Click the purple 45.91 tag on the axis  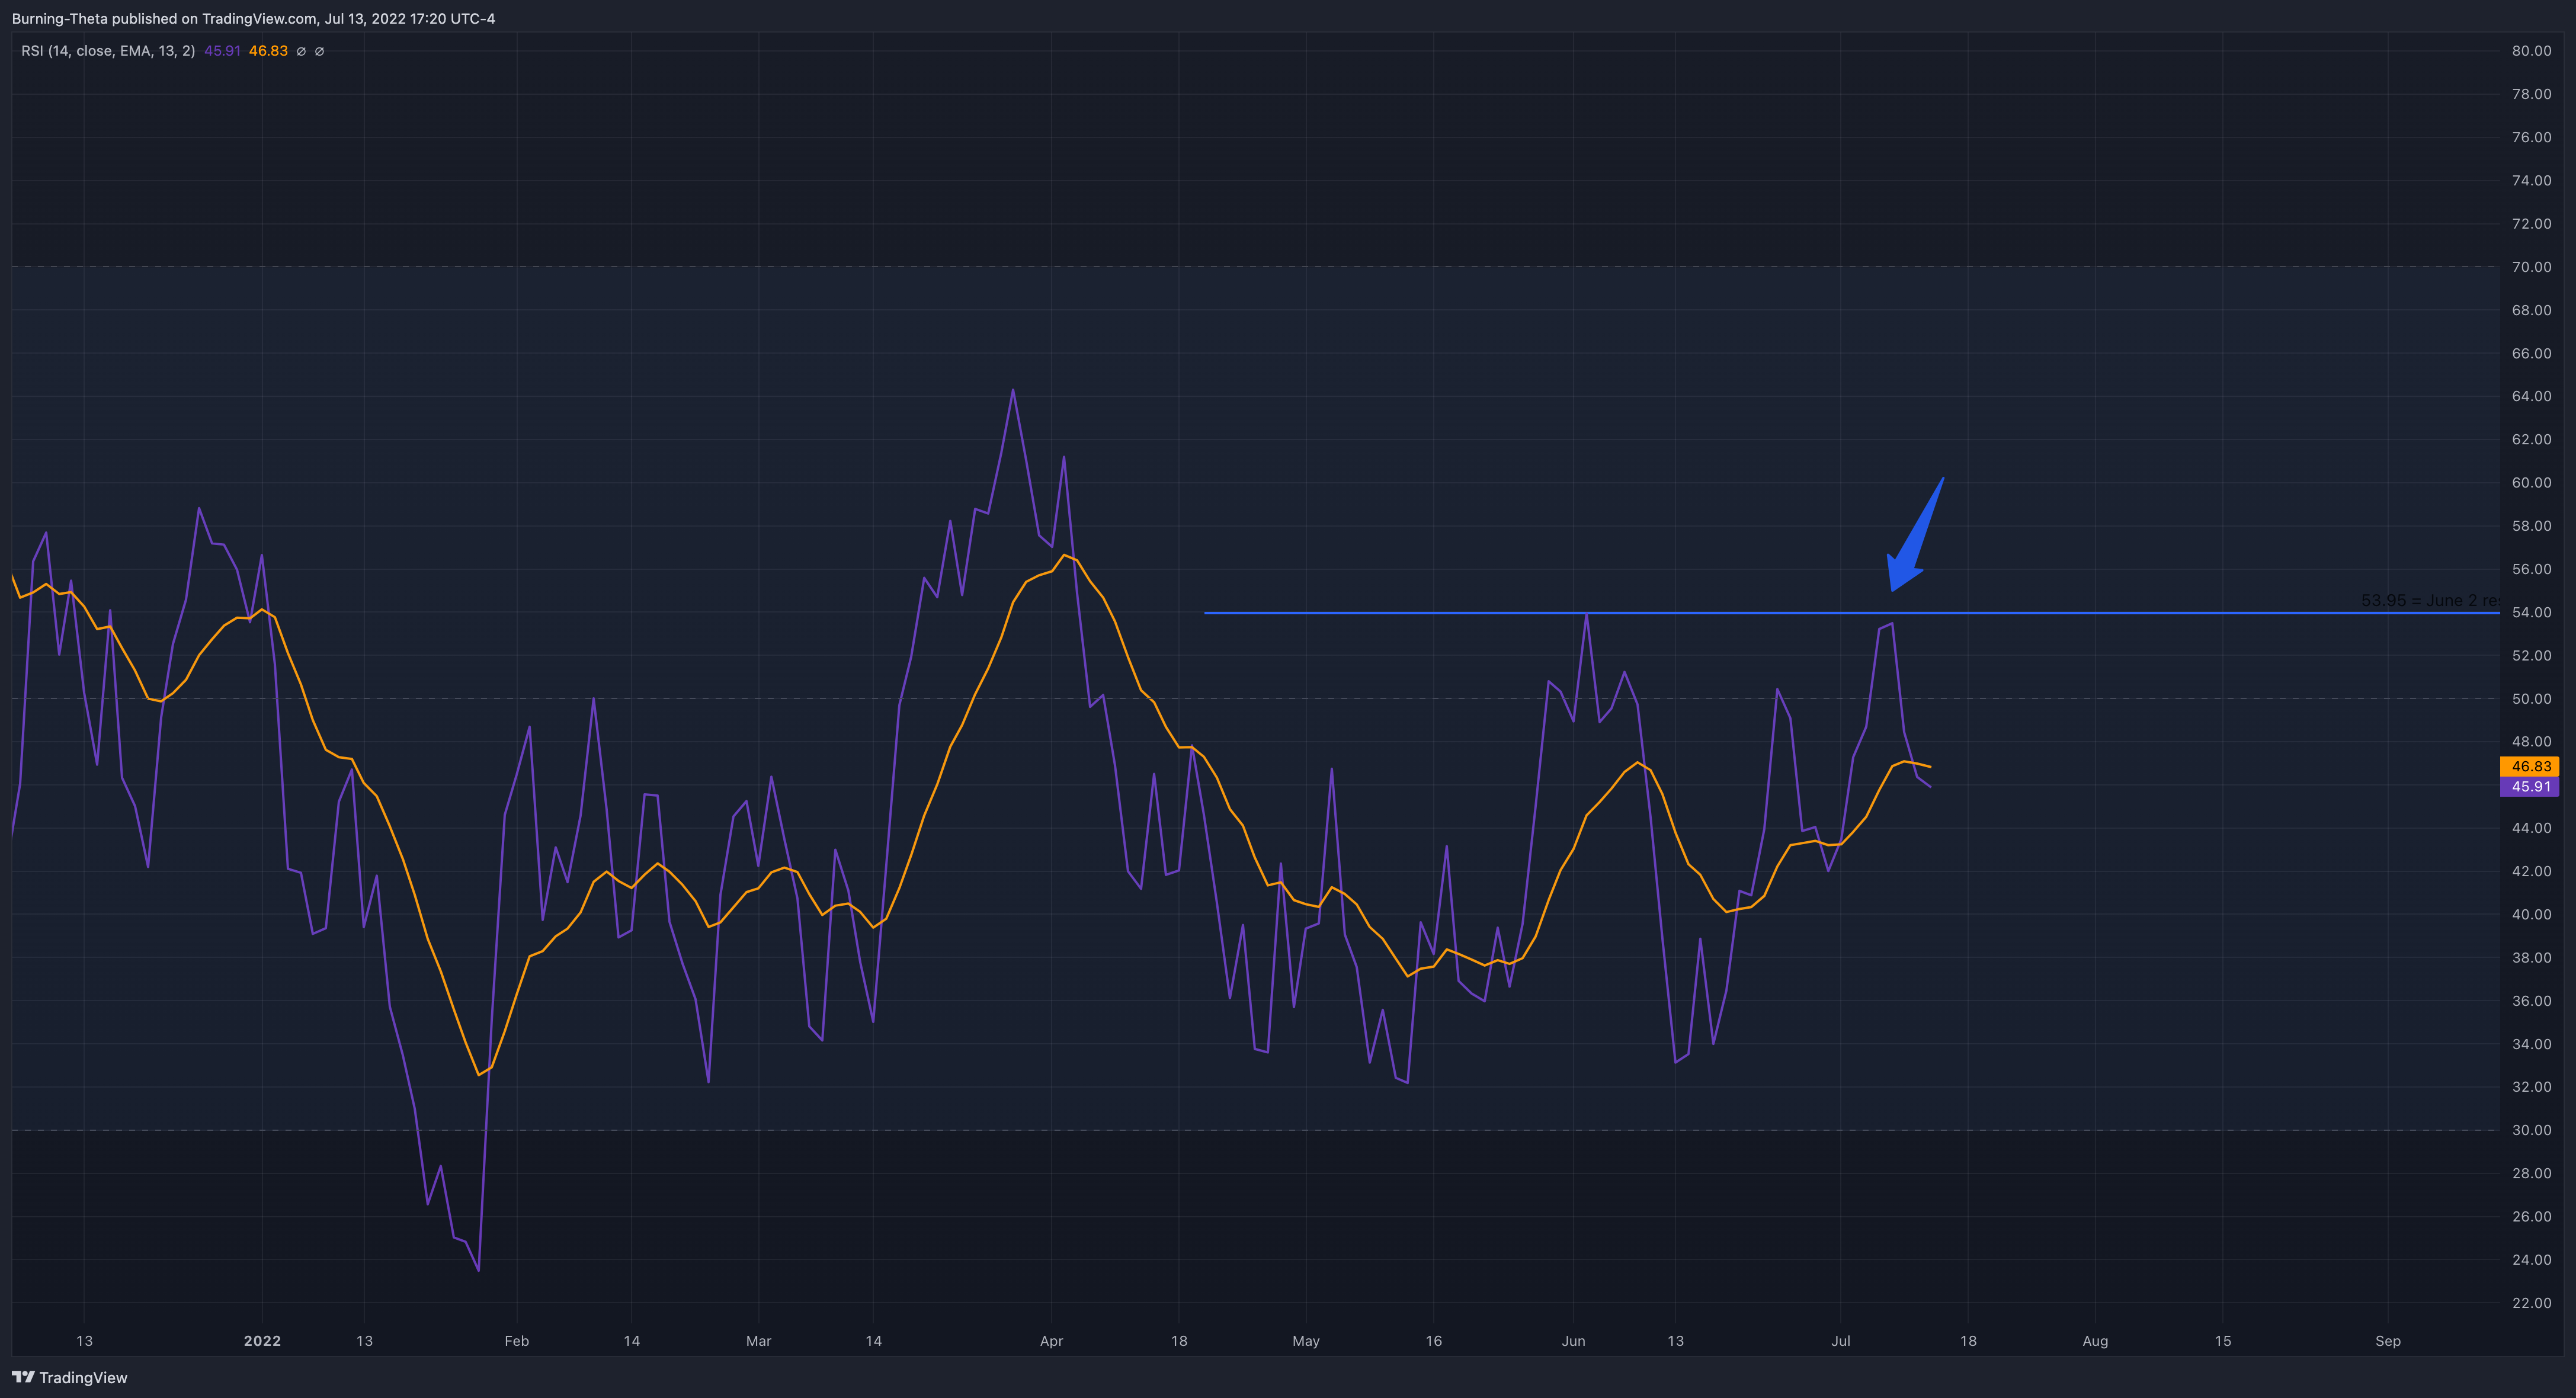(x=2530, y=786)
